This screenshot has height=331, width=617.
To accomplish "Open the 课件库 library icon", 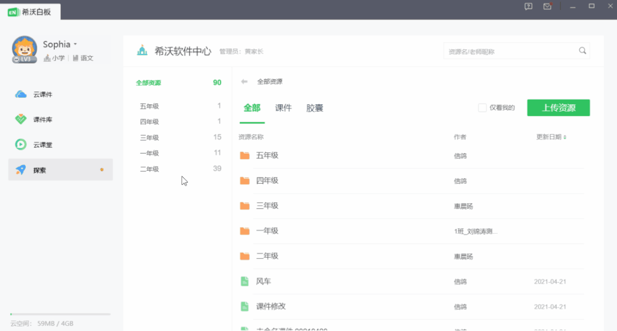I will pos(21,120).
